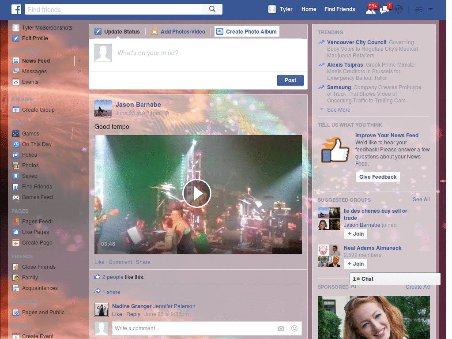Open messages icon in top bar
The width and height of the screenshot is (452, 339).
coord(385,9)
